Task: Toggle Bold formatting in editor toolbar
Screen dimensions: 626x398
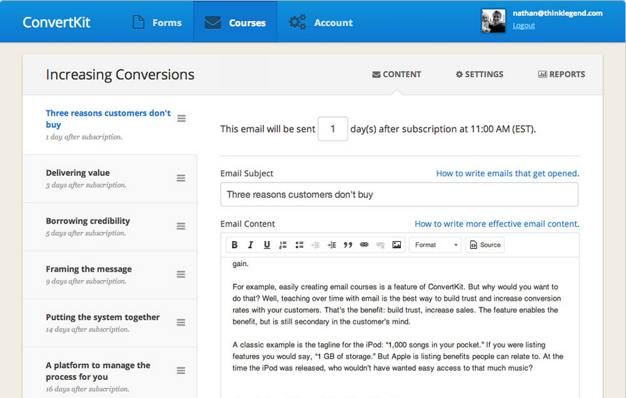Action: click(x=235, y=244)
